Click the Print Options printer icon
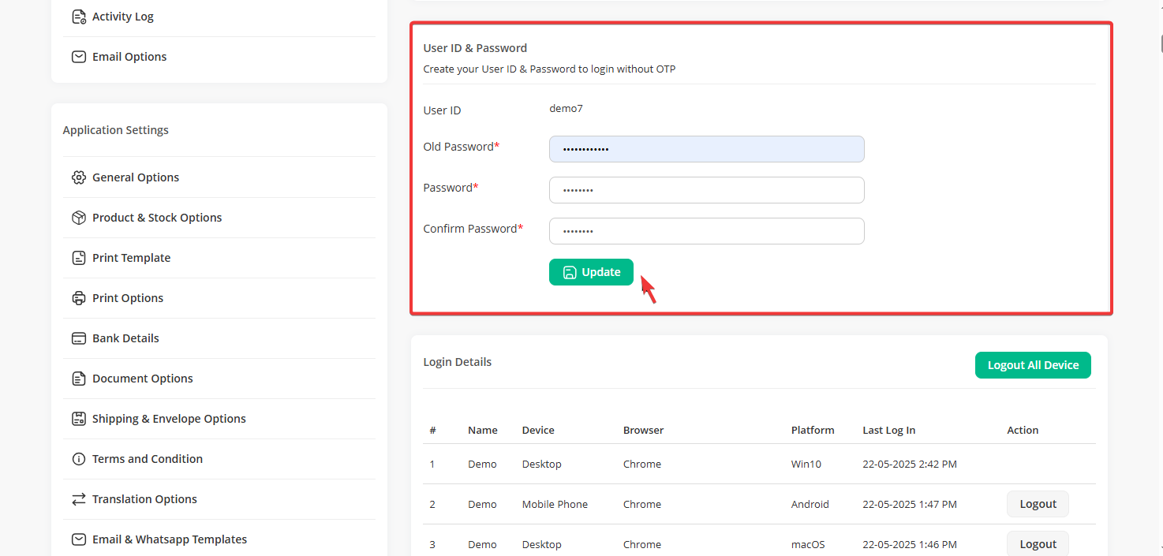 click(x=78, y=298)
